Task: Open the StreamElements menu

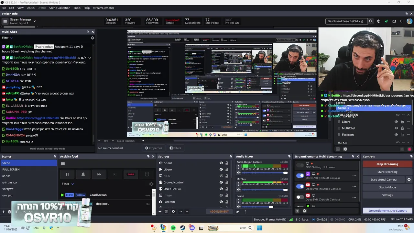Action: pyautogui.click(x=103, y=8)
